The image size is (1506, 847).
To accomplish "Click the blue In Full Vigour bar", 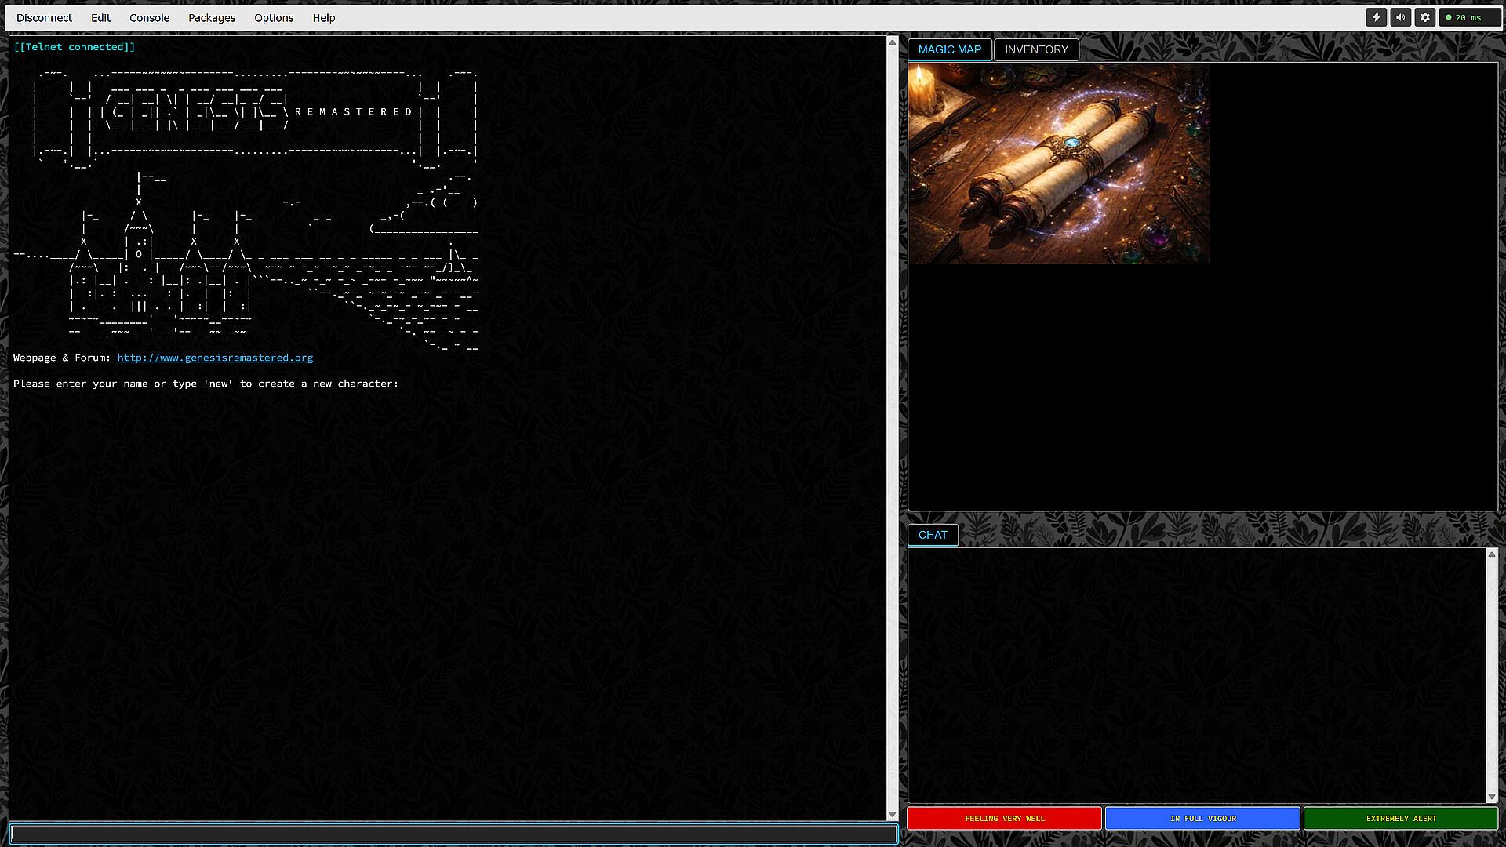I will [x=1202, y=818].
